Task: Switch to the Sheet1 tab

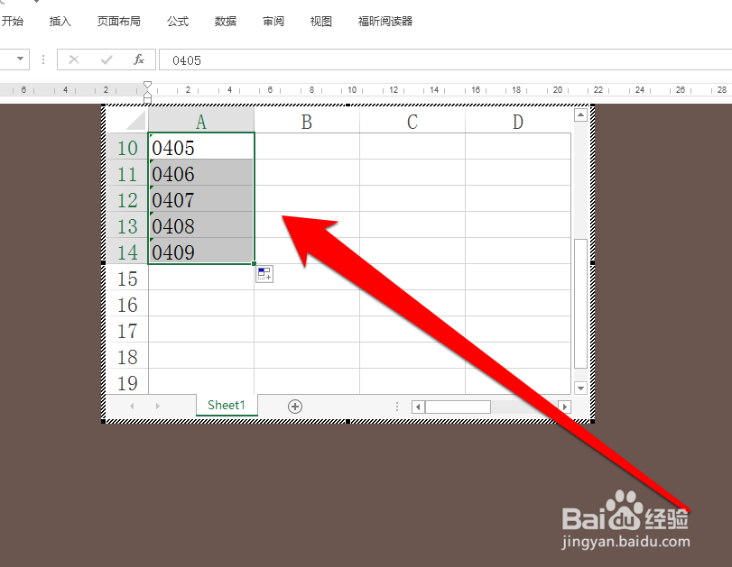Action: pyautogui.click(x=227, y=406)
